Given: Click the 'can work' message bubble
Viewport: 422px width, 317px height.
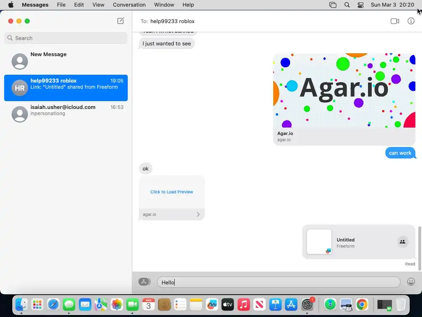Looking at the screenshot, I should [x=400, y=153].
